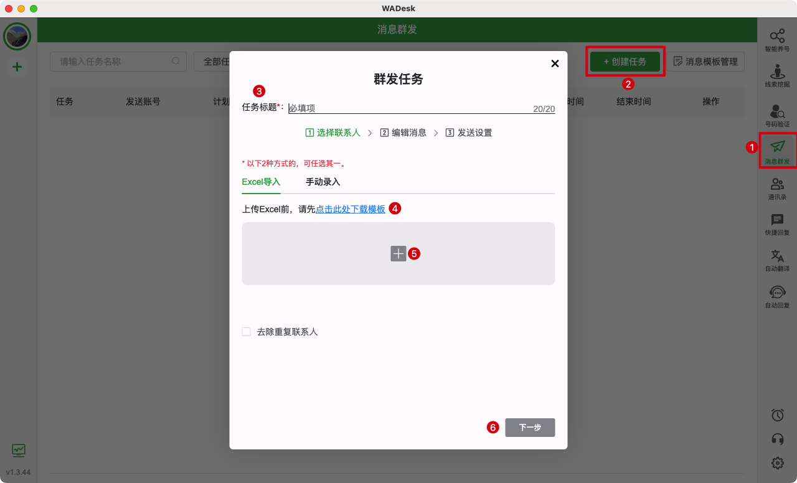The height and width of the screenshot is (483, 797).
Task: Open 号码验证 number verification icon
Action: [777, 116]
